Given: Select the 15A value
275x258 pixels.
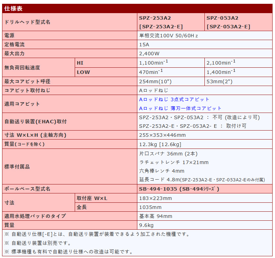Looking at the screenshot, I should click(x=144, y=45).
